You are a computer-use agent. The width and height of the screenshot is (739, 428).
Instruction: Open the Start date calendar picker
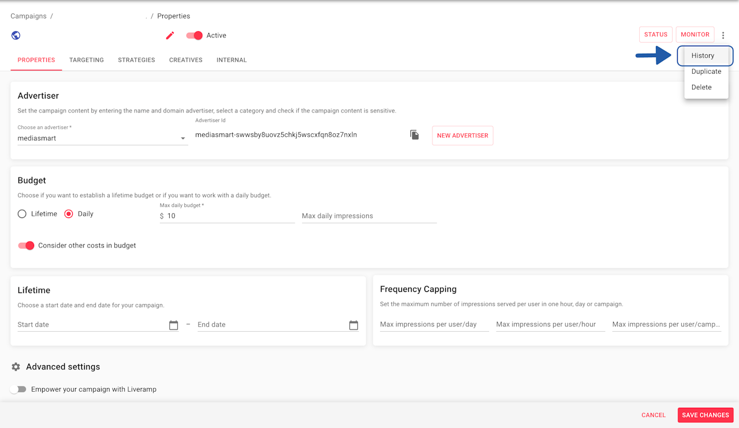pos(173,325)
